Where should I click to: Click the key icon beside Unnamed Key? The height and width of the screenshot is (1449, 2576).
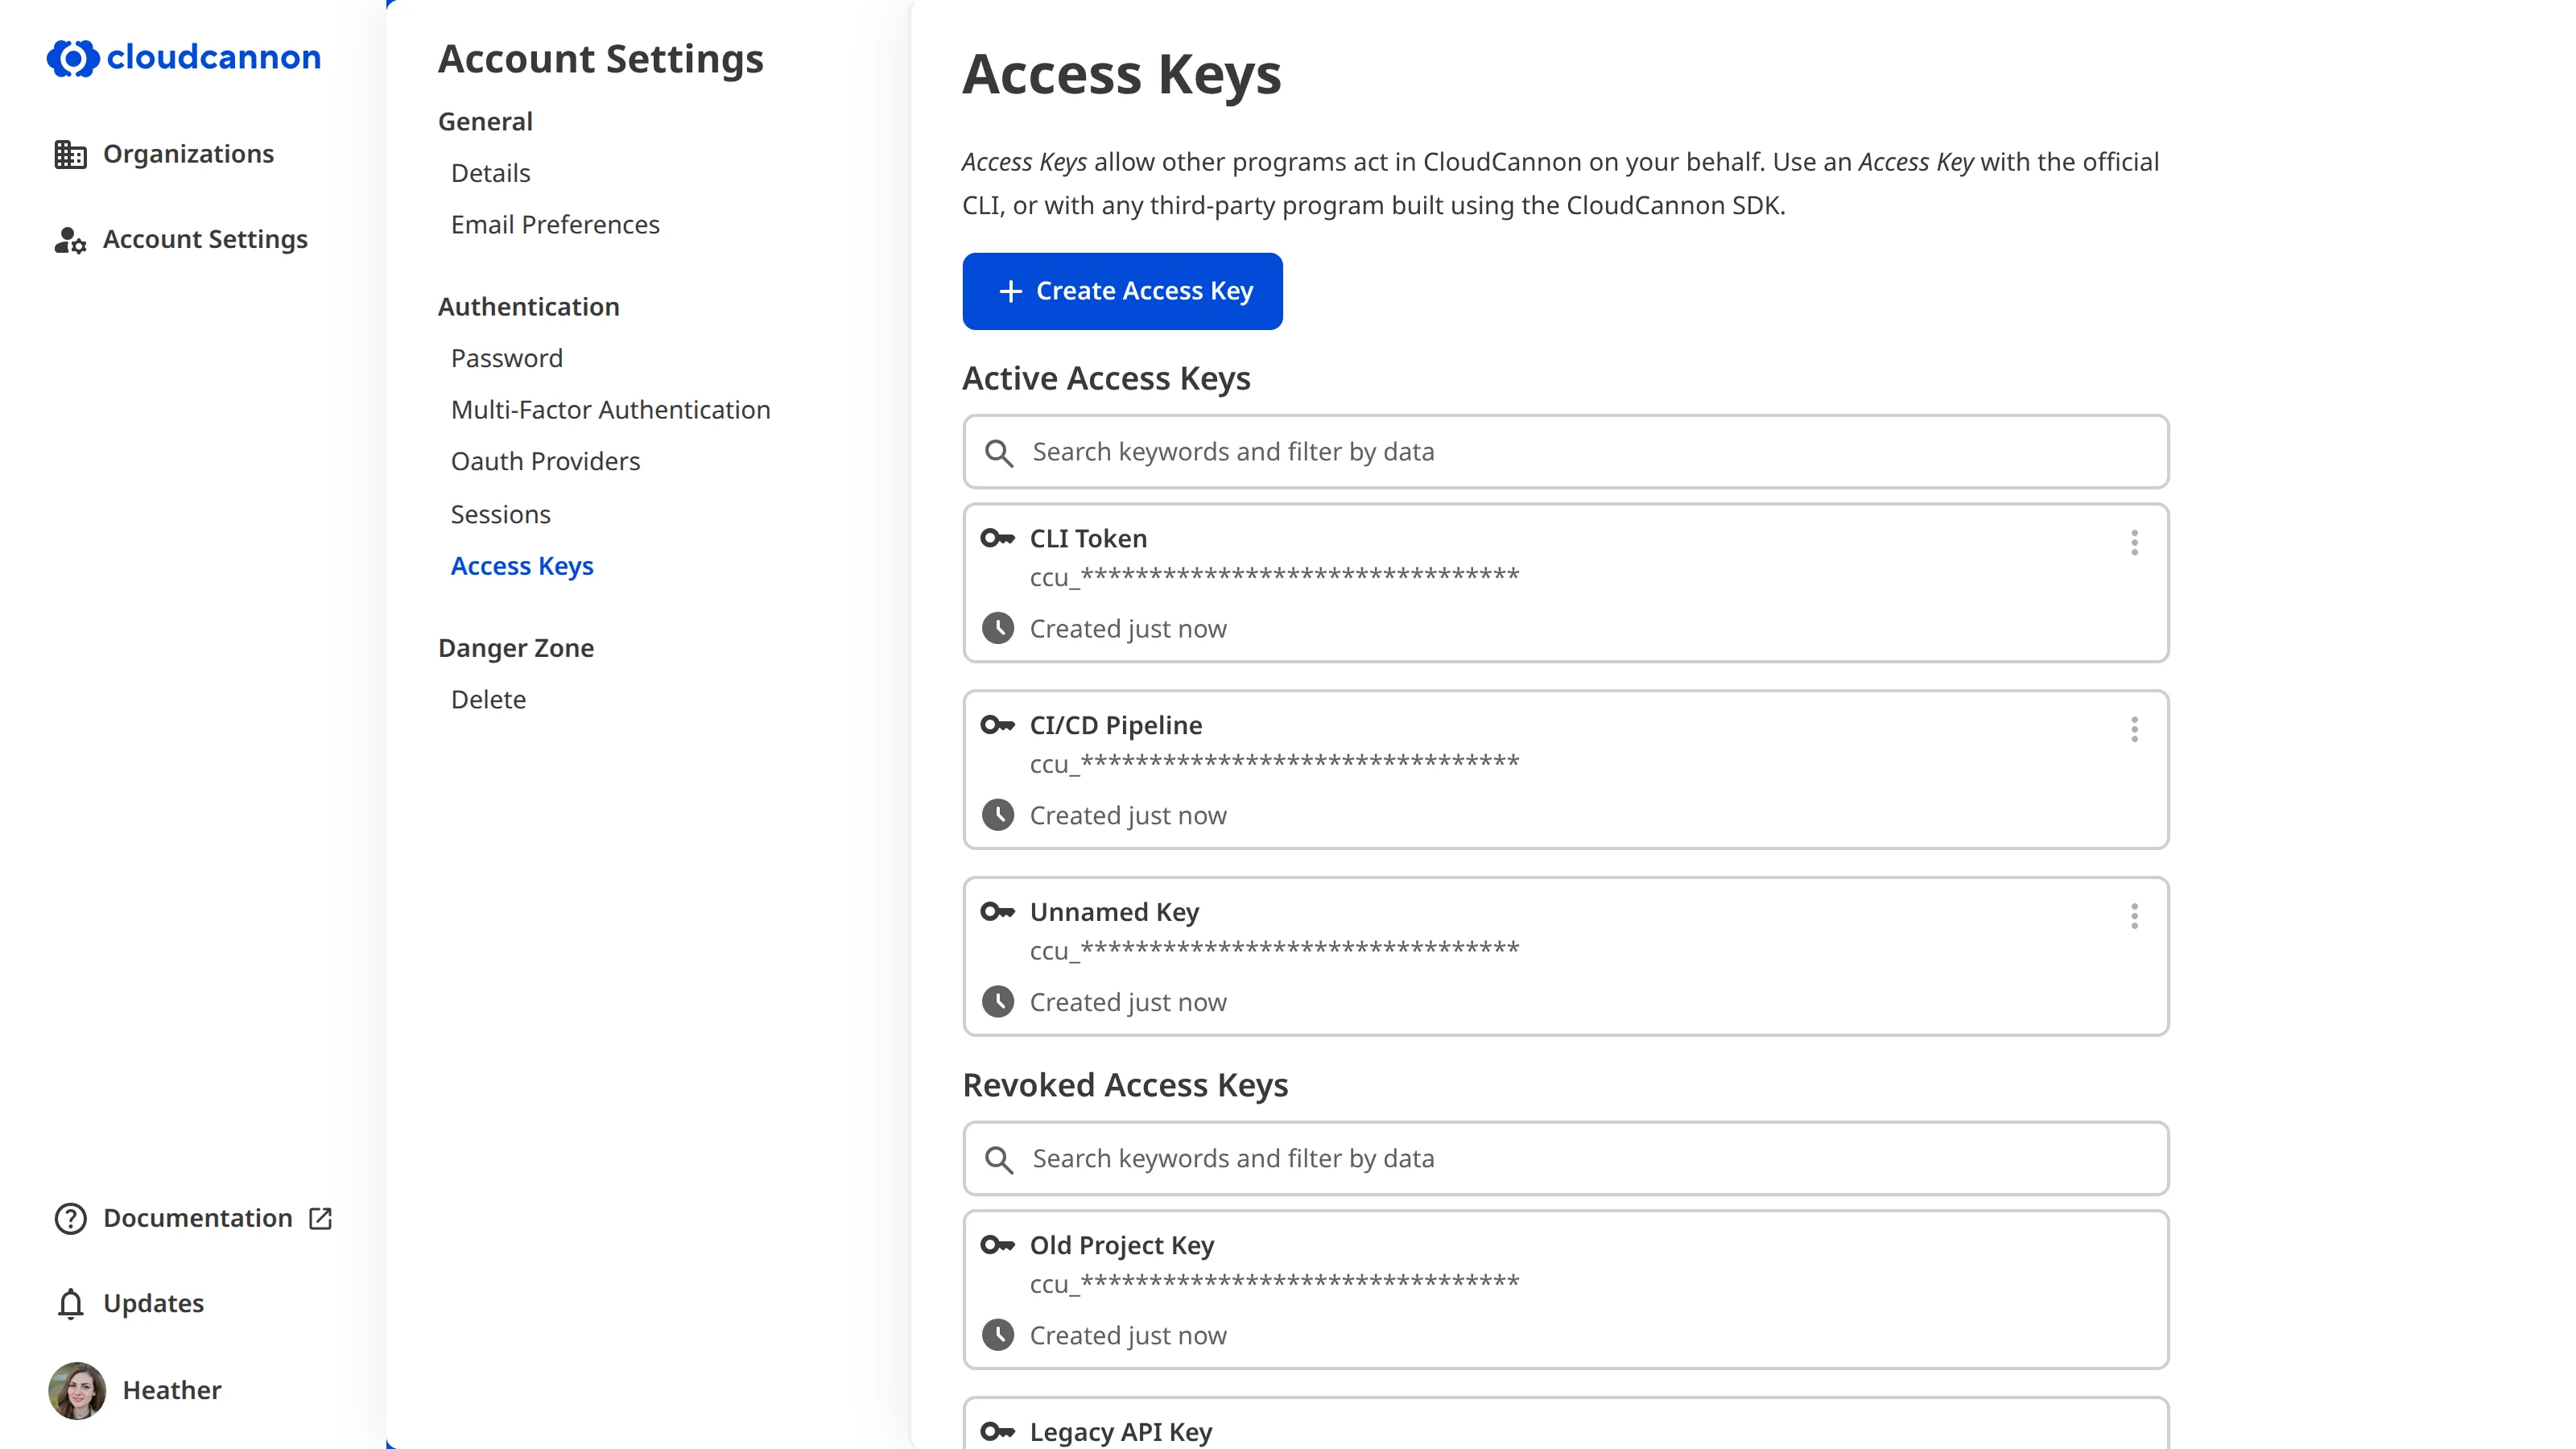click(x=997, y=911)
